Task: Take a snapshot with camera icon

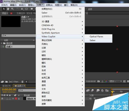Action: coord(99,81)
